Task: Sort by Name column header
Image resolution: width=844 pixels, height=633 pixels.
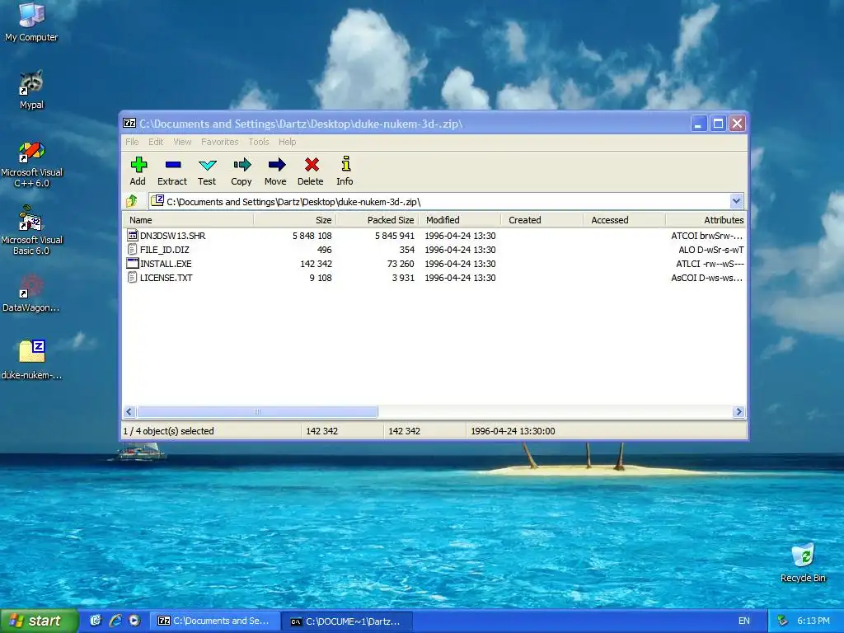Action: pyautogui.click(x=188, y=219)
